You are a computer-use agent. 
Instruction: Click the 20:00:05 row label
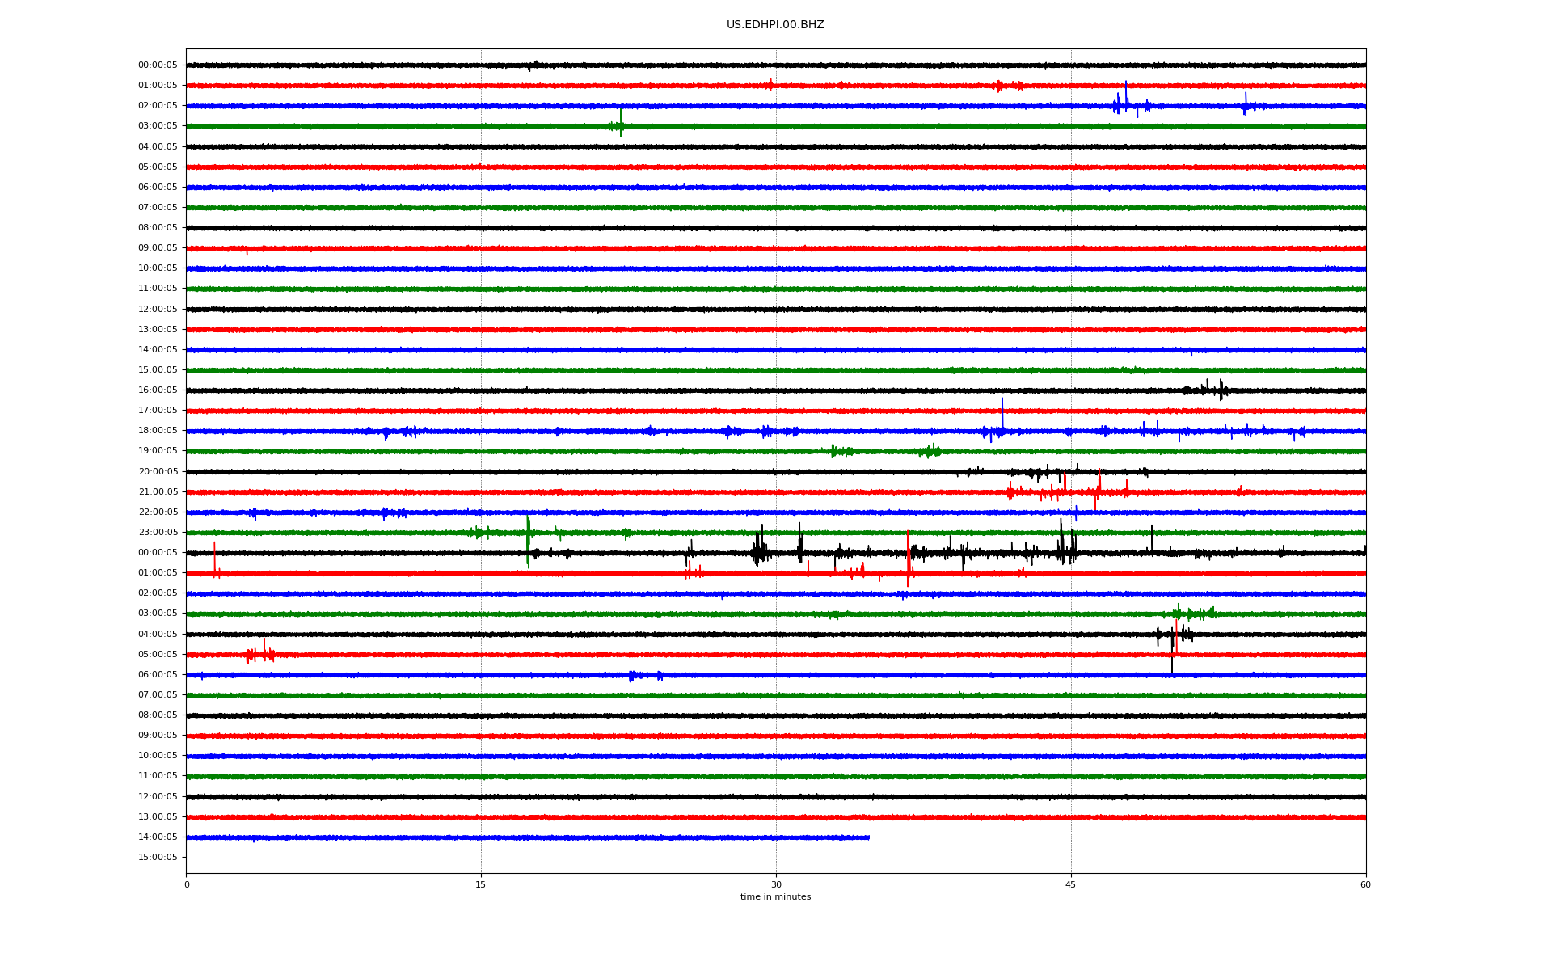click(158, 472)
